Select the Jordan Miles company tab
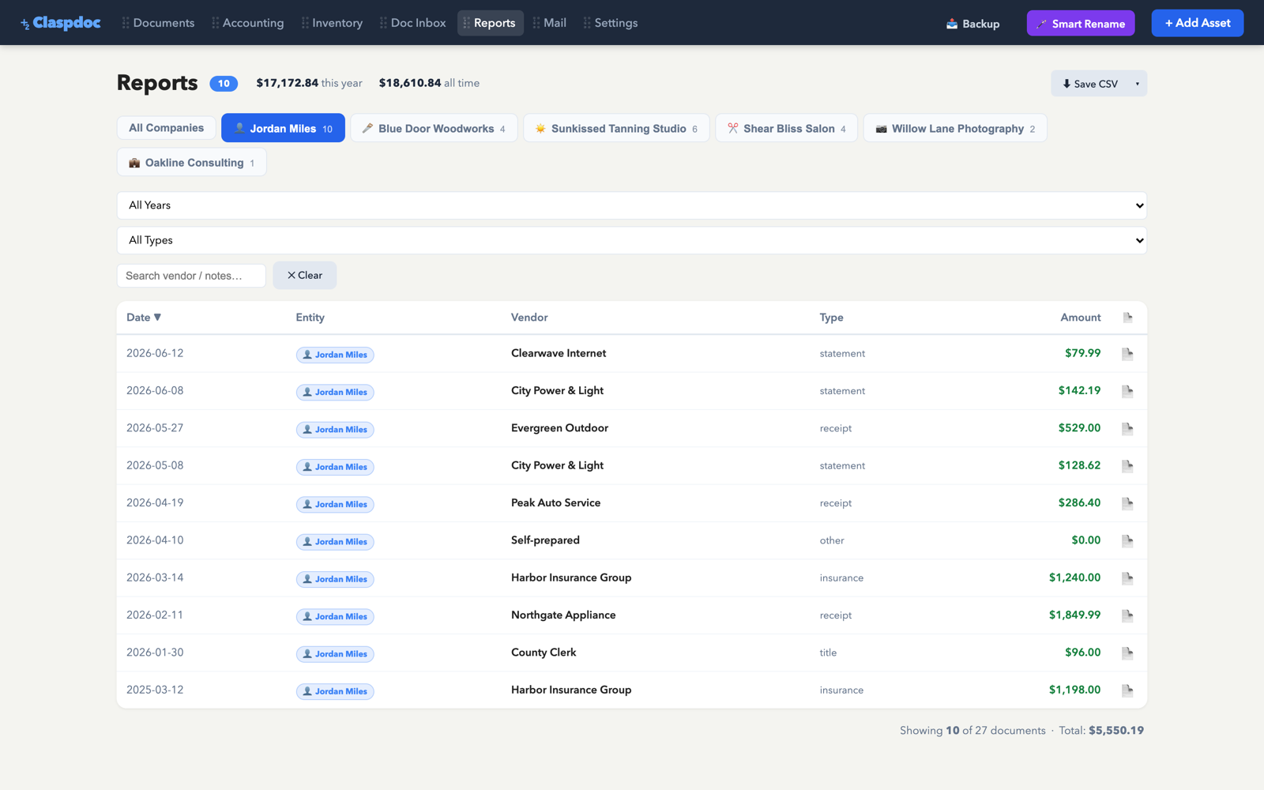 click(283, 128)
